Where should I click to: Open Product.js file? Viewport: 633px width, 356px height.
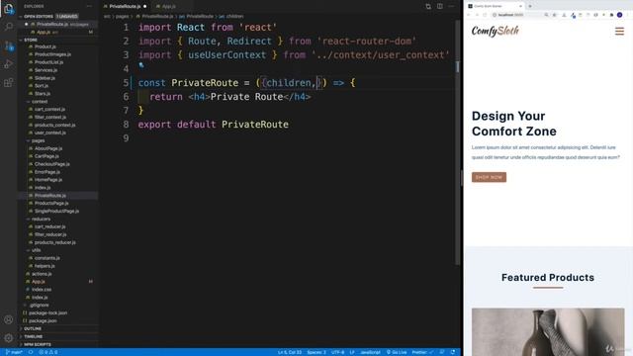pos(45,46)
